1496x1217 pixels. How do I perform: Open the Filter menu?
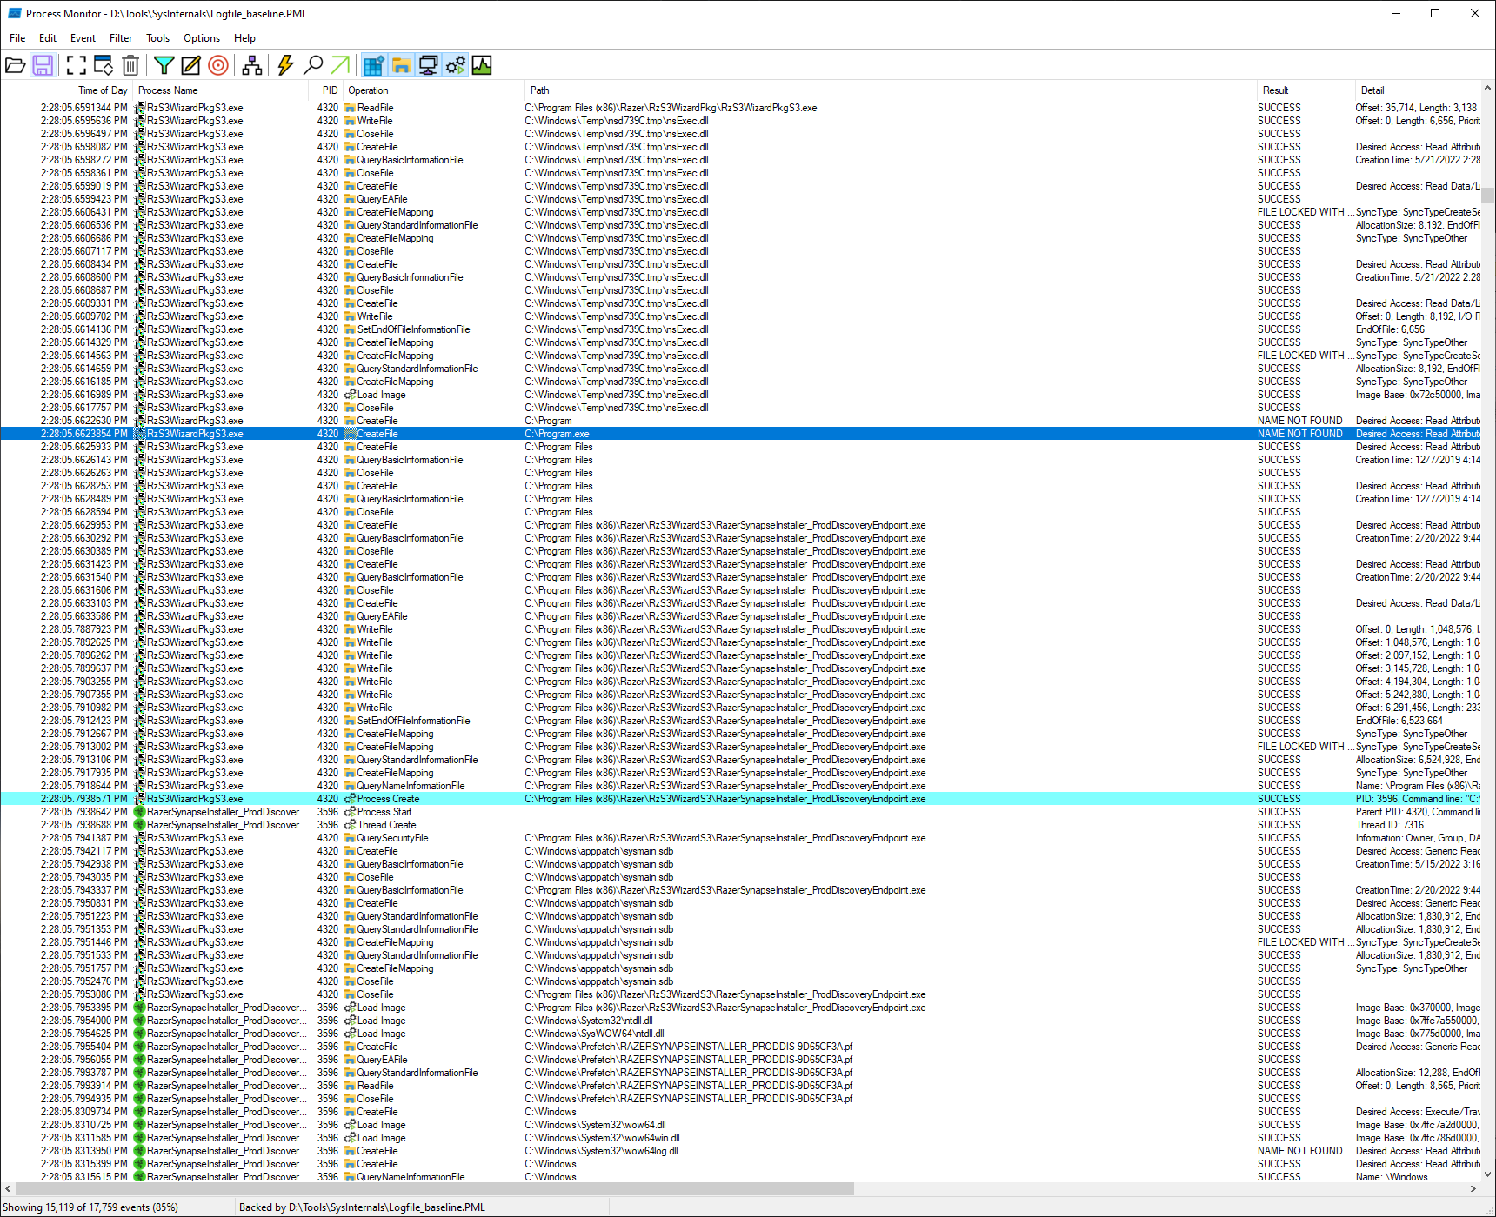coord(121,38)
